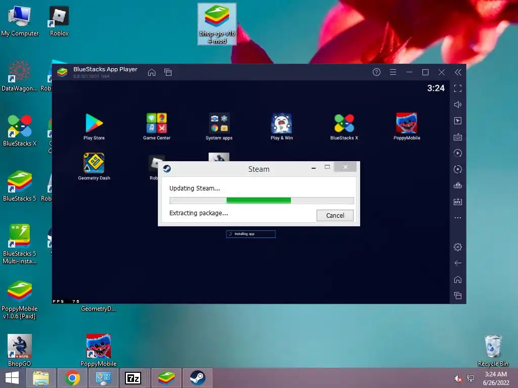Select BlueStacks 5 desktop shortcut

(x=20, y=186)
